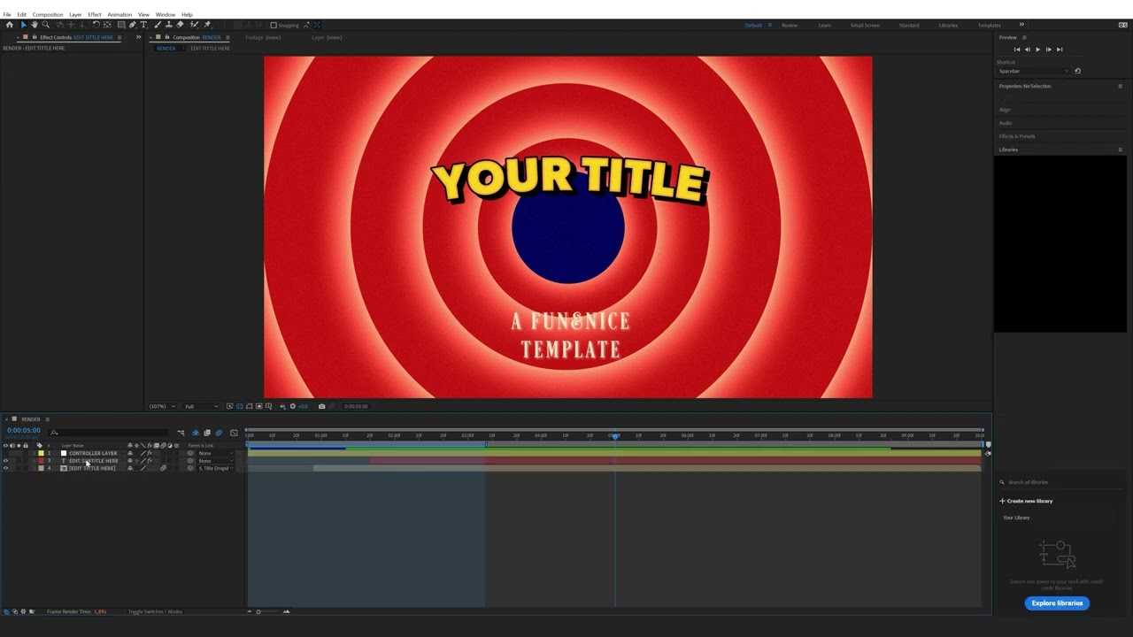Open the composition flowchart icon in the timeline
This screenshot has height=637, width=1133.
[181, 433]
